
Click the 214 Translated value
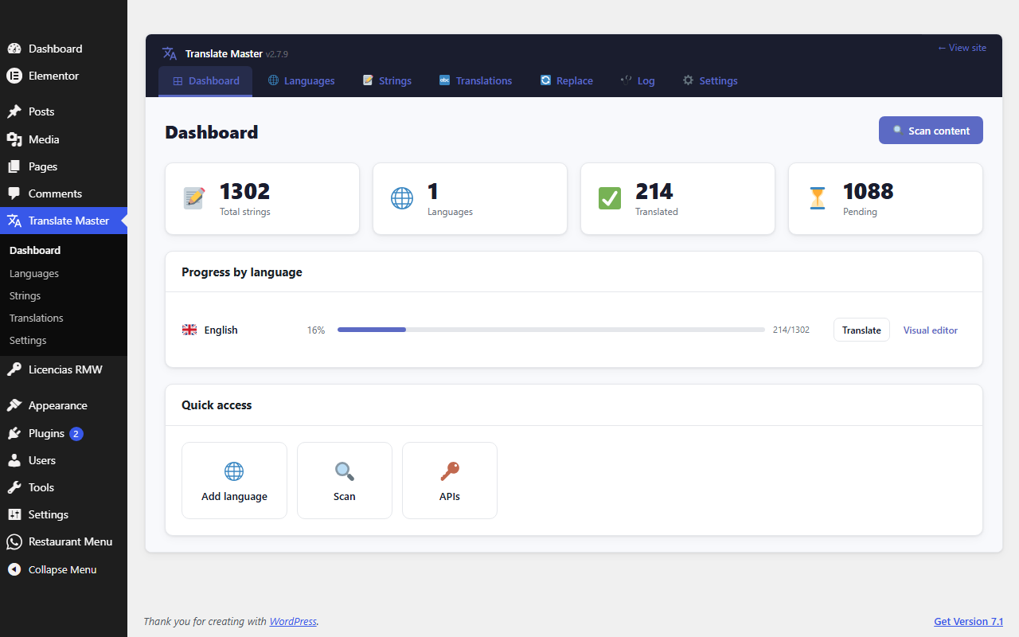(x=654, y=191)
